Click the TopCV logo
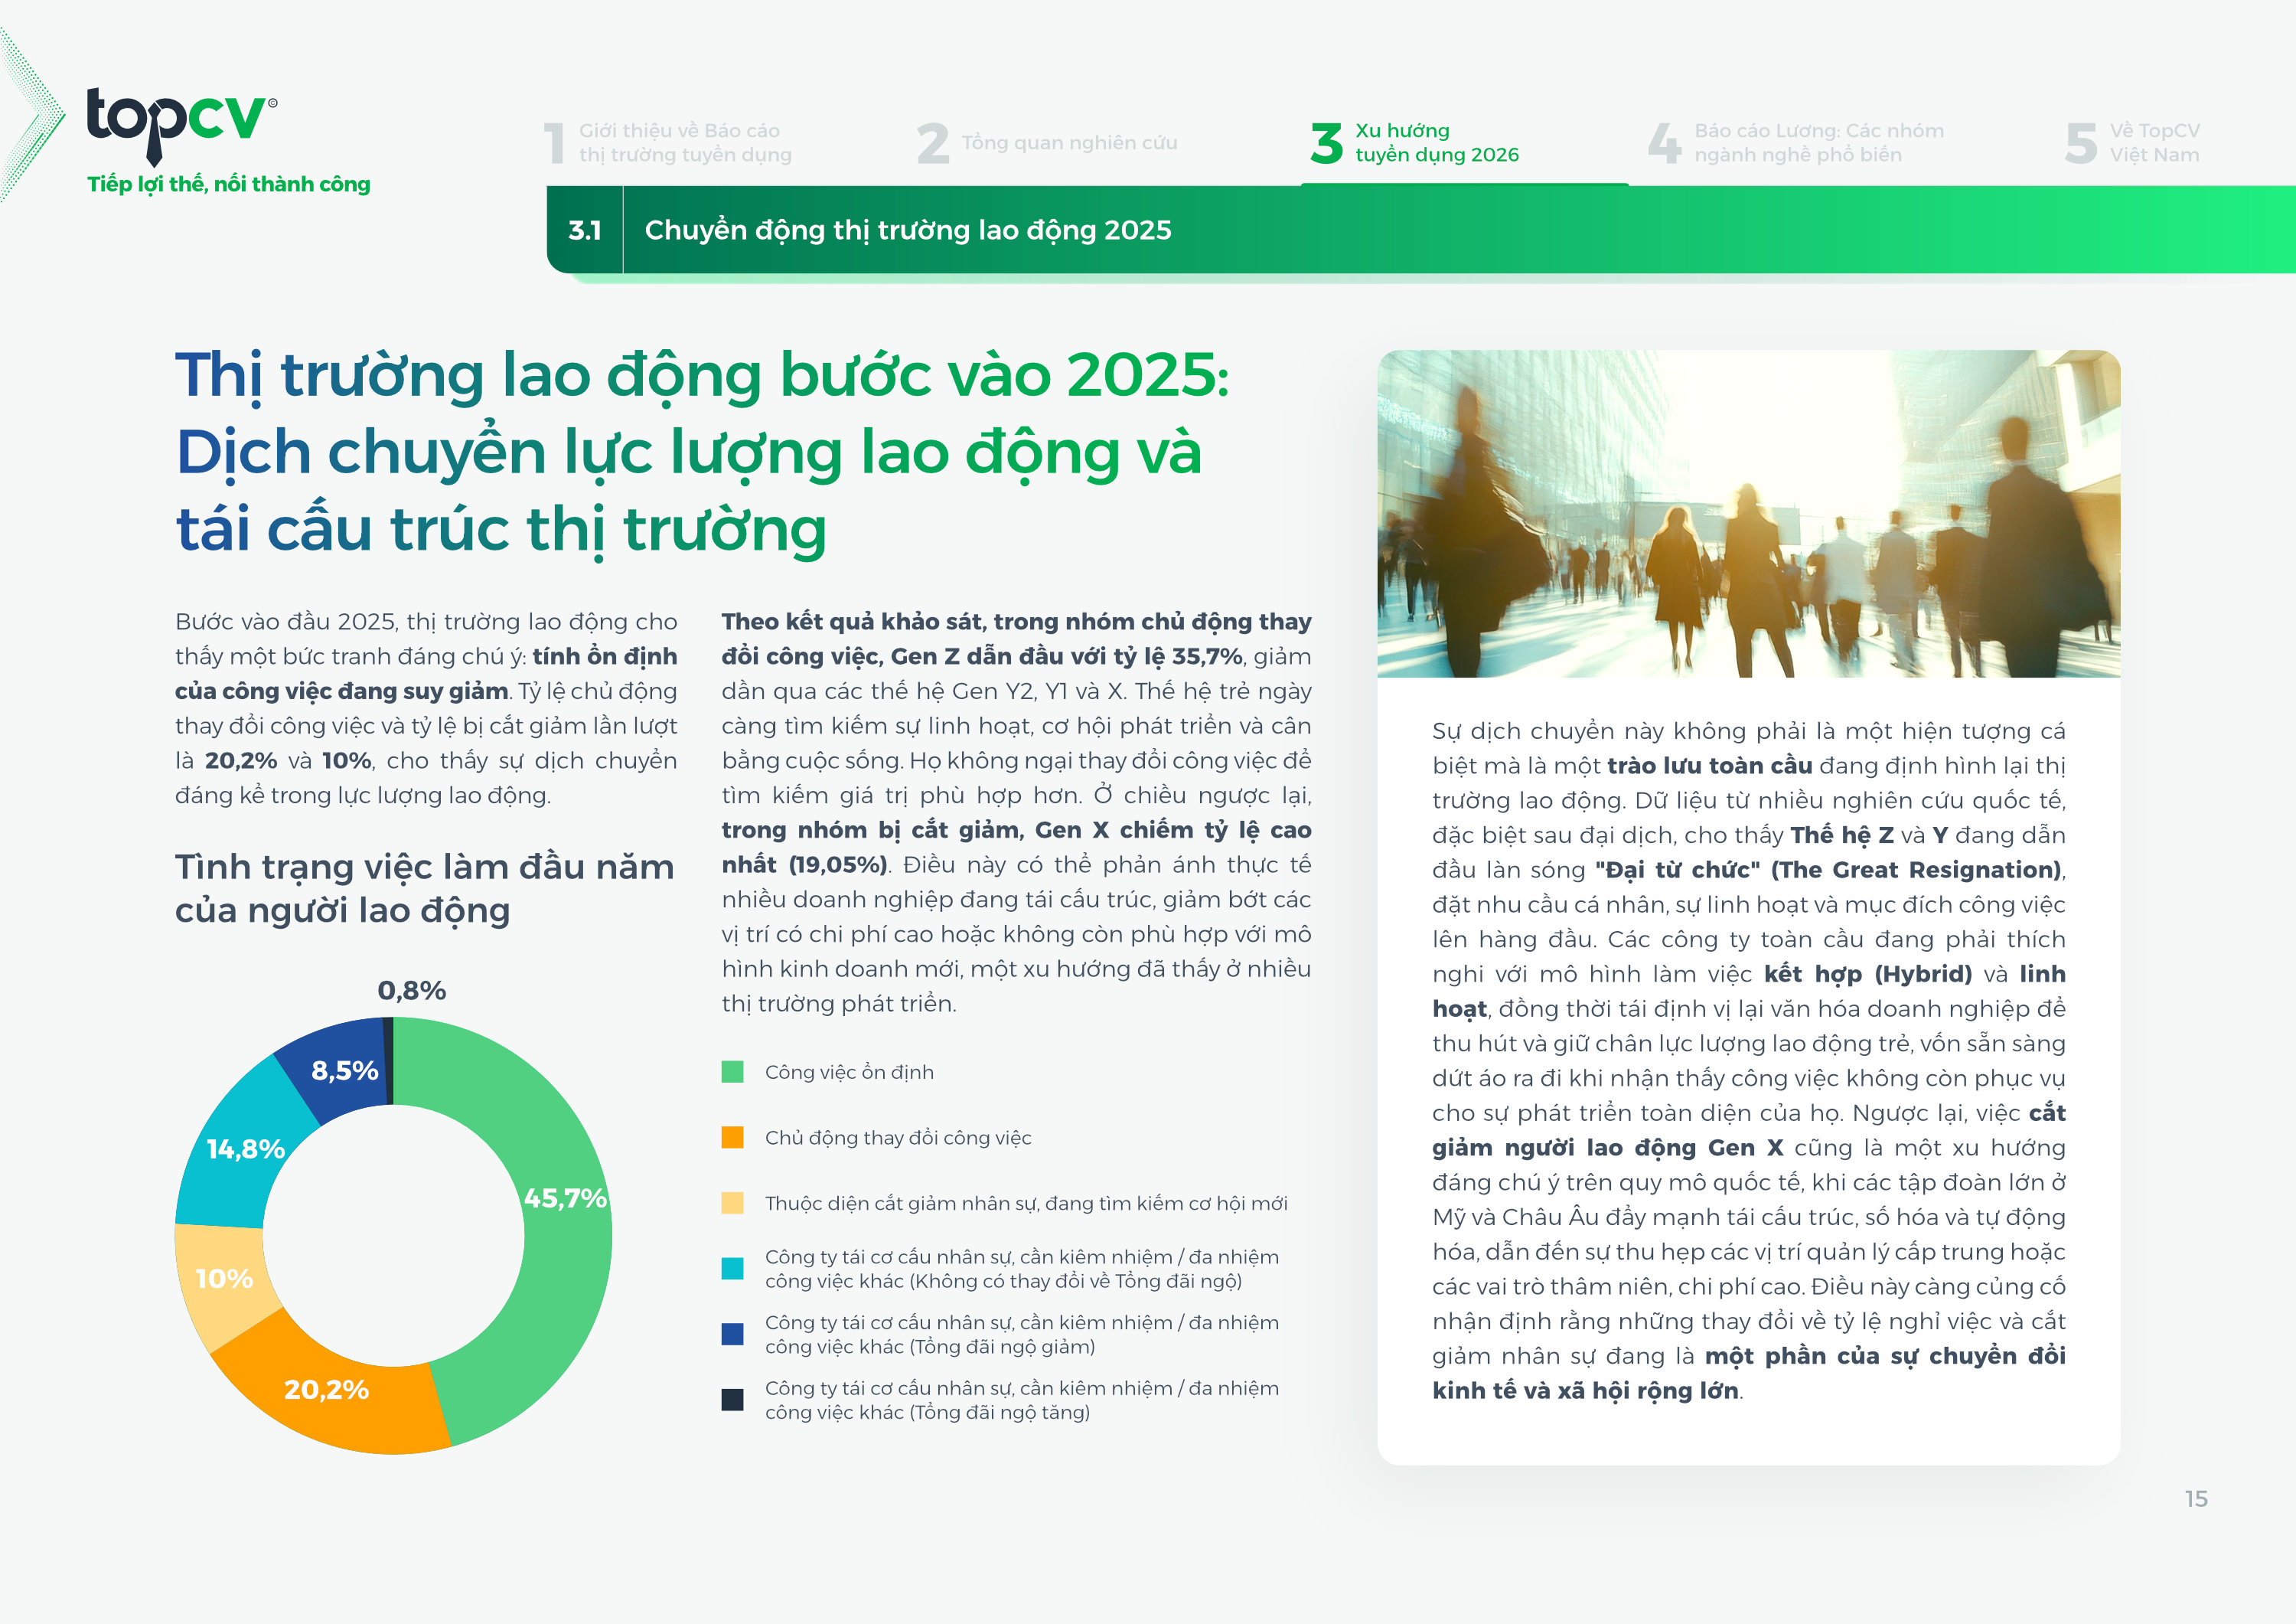The height and width of the screenshot is (1624, 2296). click(x=181, y=122)
